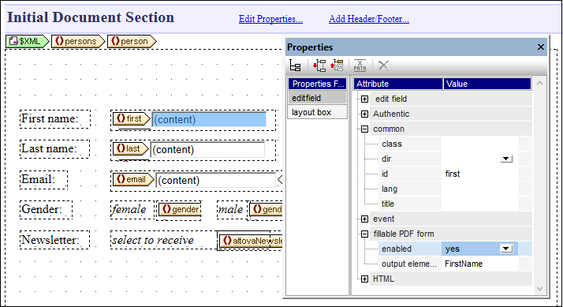Click the Email content edit field

pyautogui.click(x=216, y=180)
